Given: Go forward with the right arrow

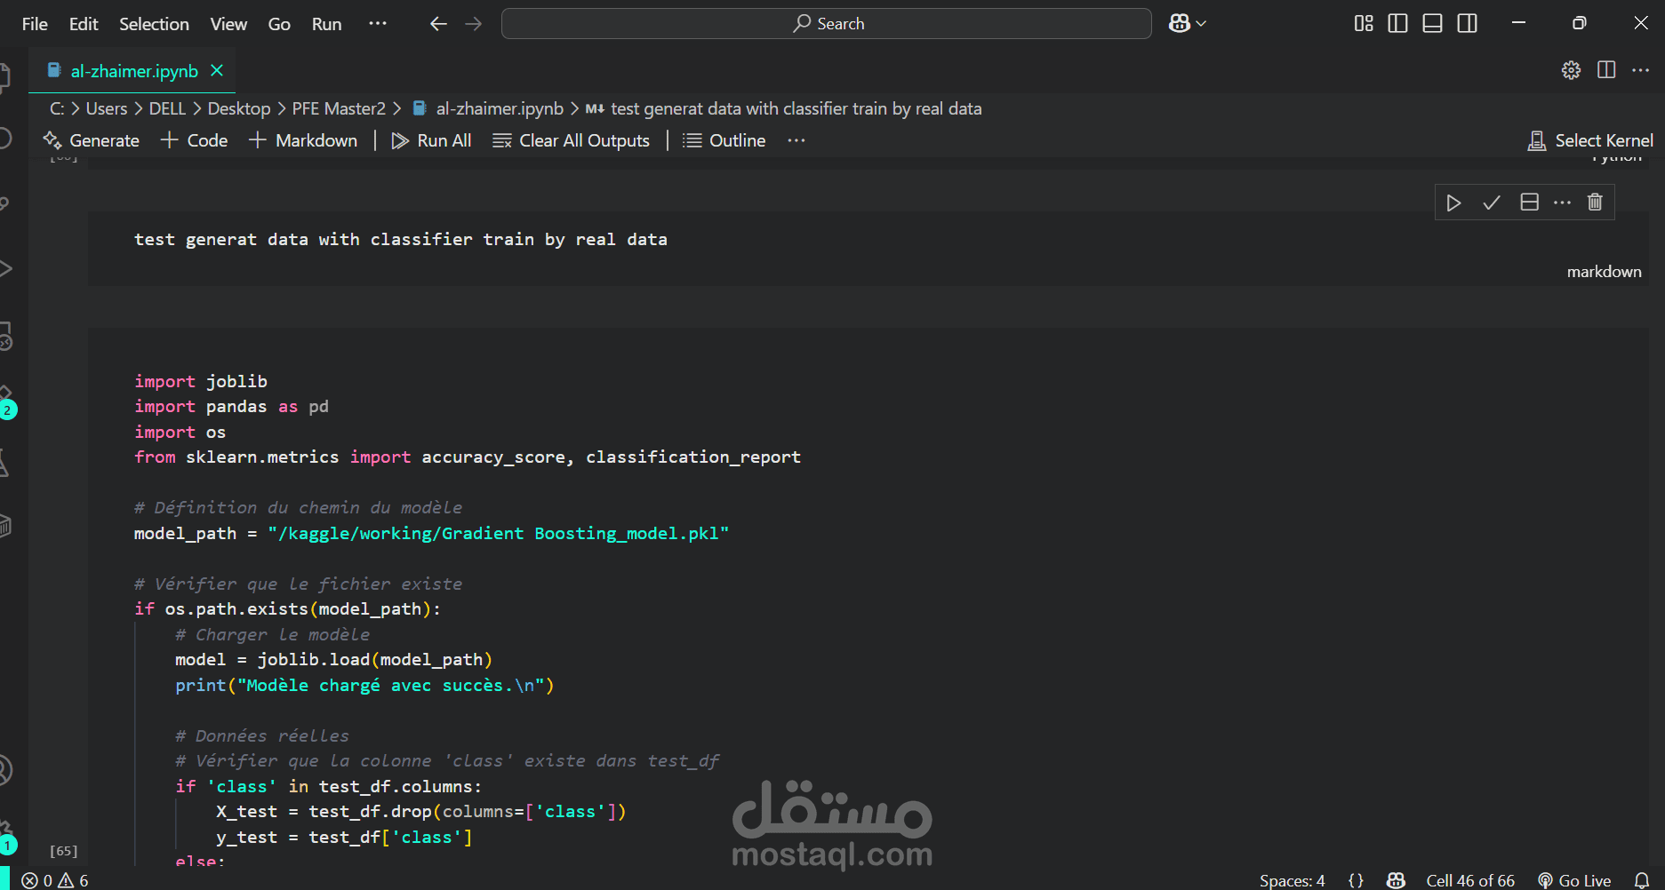Looking at the screenshot, I should tap(474, 24).
